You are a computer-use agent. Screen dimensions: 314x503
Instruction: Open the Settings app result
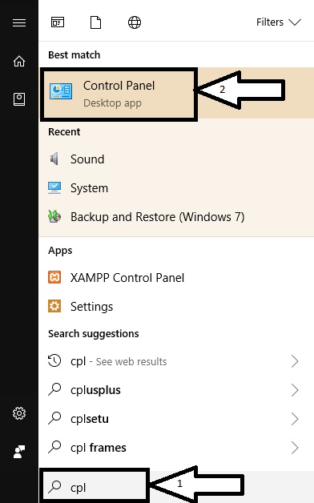[x=176, y=307]
